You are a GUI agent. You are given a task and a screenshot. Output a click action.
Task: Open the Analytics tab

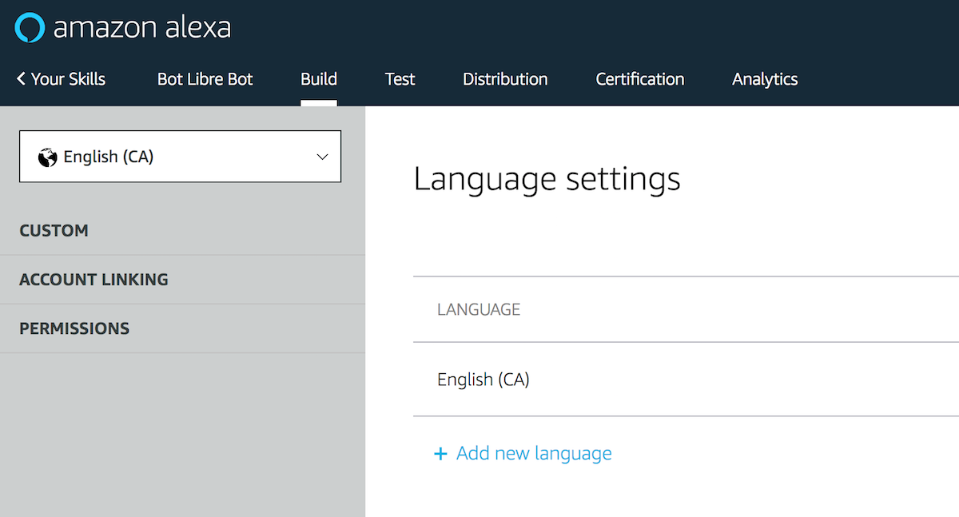click(765, 79)
